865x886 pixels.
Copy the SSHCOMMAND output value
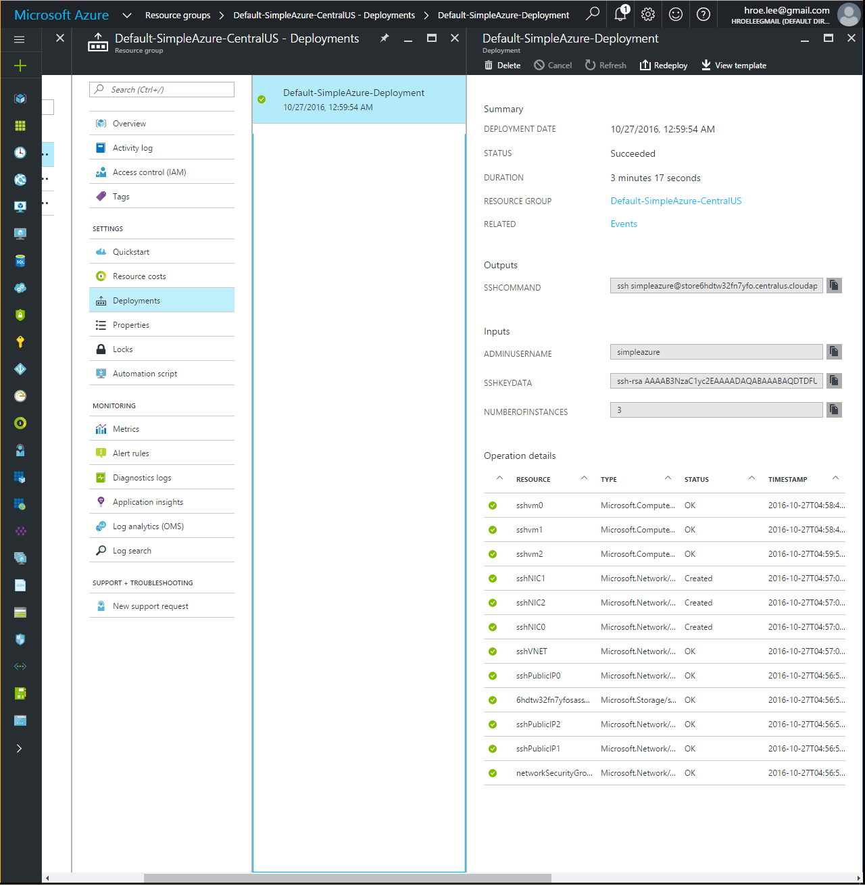tap(834, 286)
